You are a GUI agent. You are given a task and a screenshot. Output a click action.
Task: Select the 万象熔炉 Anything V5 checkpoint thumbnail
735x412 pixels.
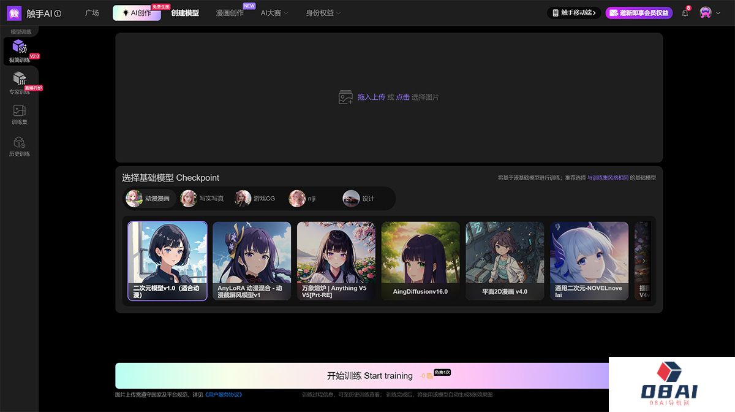point(336,261)
